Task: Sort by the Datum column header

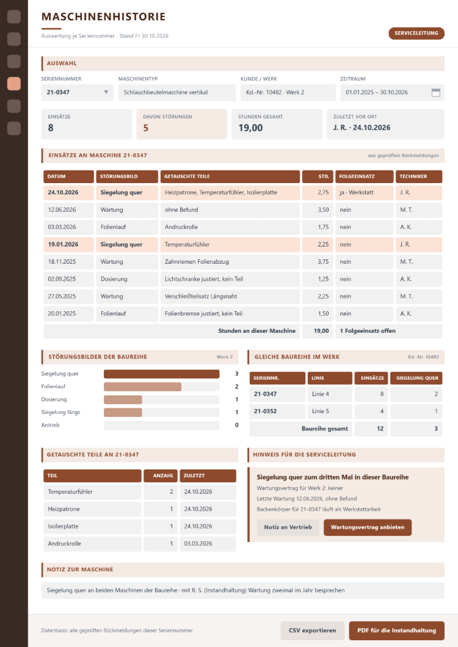Action: click(68, 176)
